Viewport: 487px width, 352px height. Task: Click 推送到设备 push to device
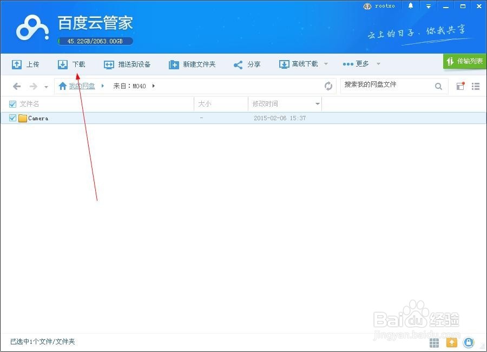[x=127, y=64]
